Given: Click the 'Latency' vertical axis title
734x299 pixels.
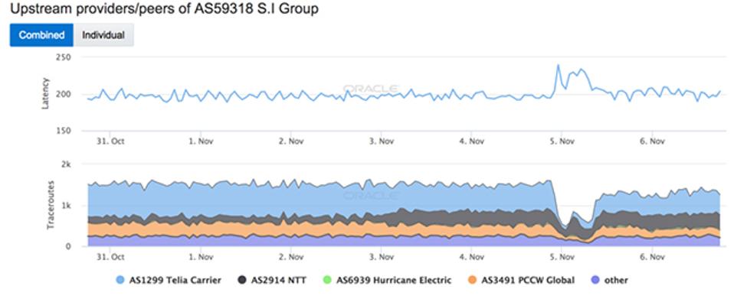Looking at the screenshot, I should [45, 94].
